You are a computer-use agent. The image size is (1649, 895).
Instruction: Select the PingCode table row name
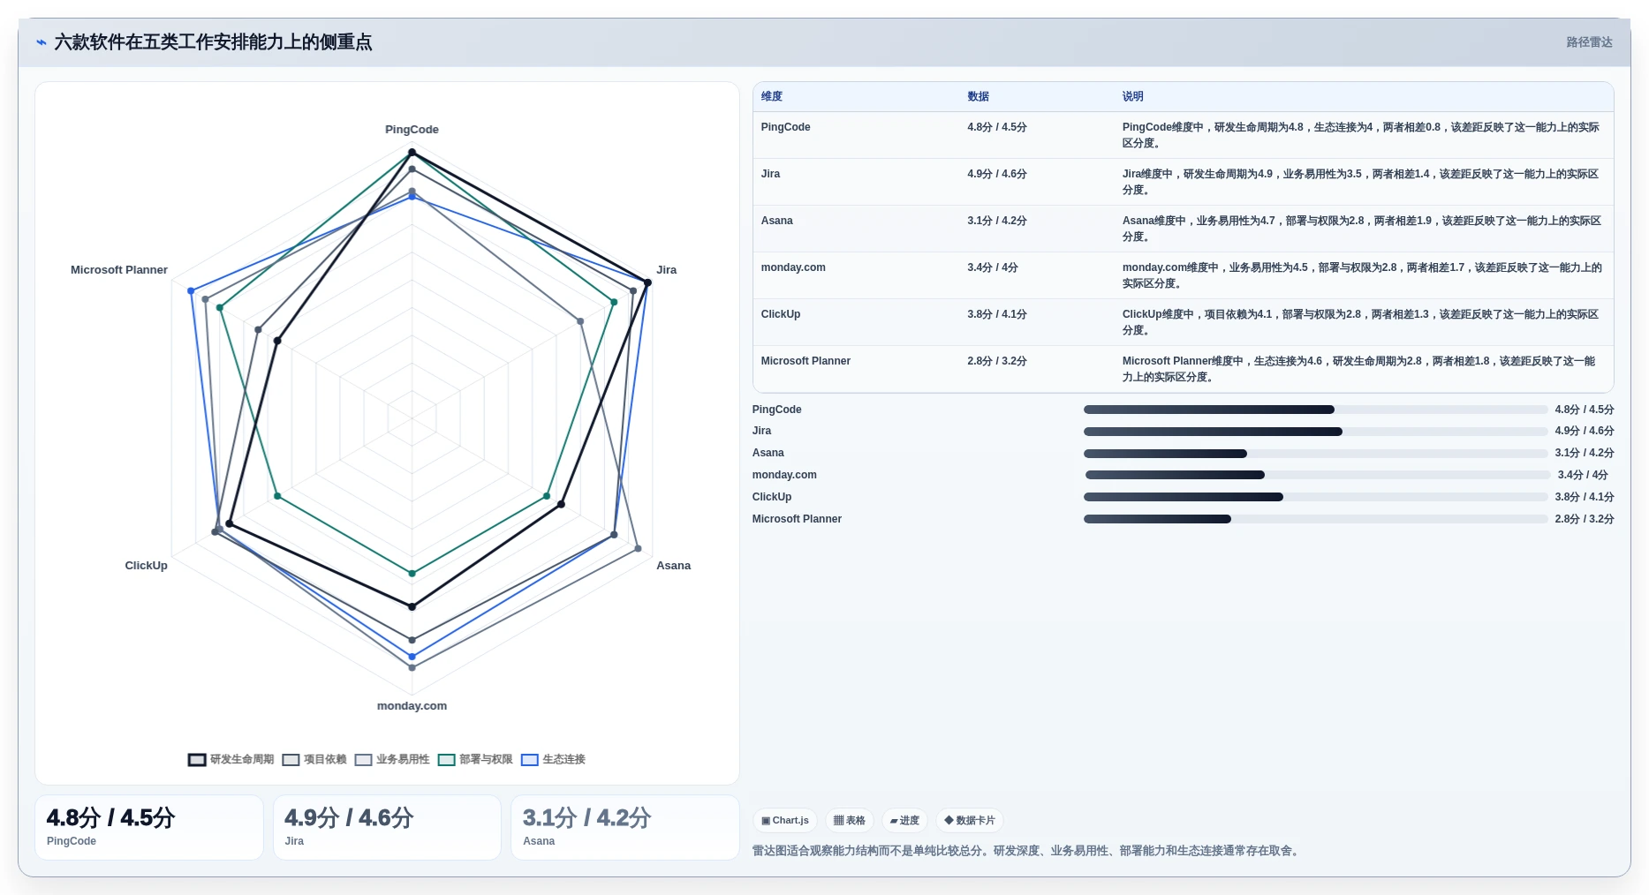pyautogui.click(x=785, y=127)
